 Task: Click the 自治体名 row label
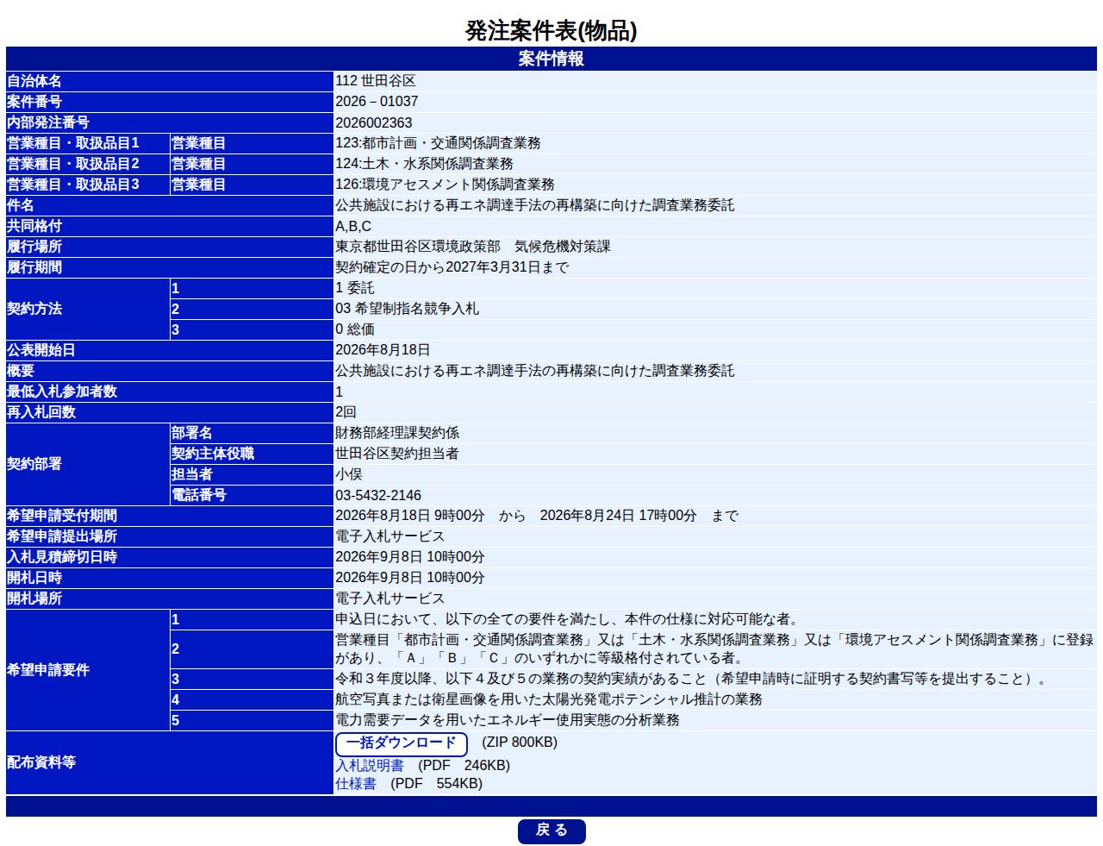tap(34, 81)
